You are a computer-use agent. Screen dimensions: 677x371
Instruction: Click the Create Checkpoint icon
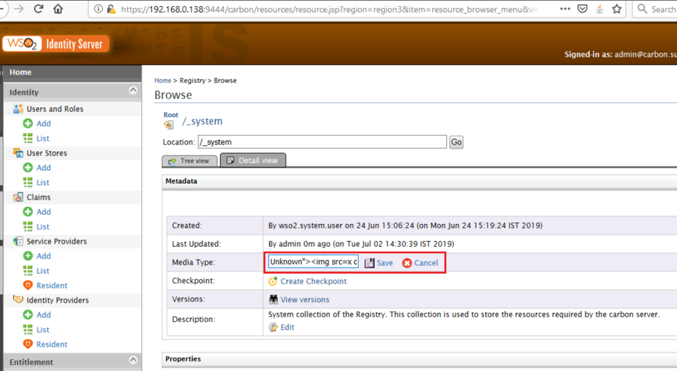[273, 281]
